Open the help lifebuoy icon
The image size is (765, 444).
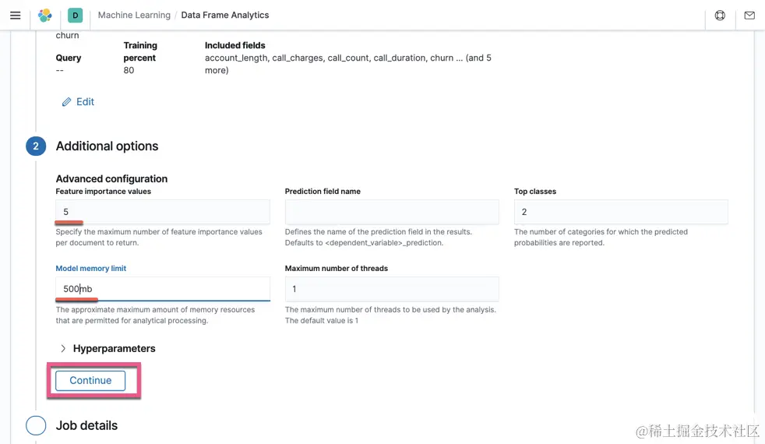(720, 15)
